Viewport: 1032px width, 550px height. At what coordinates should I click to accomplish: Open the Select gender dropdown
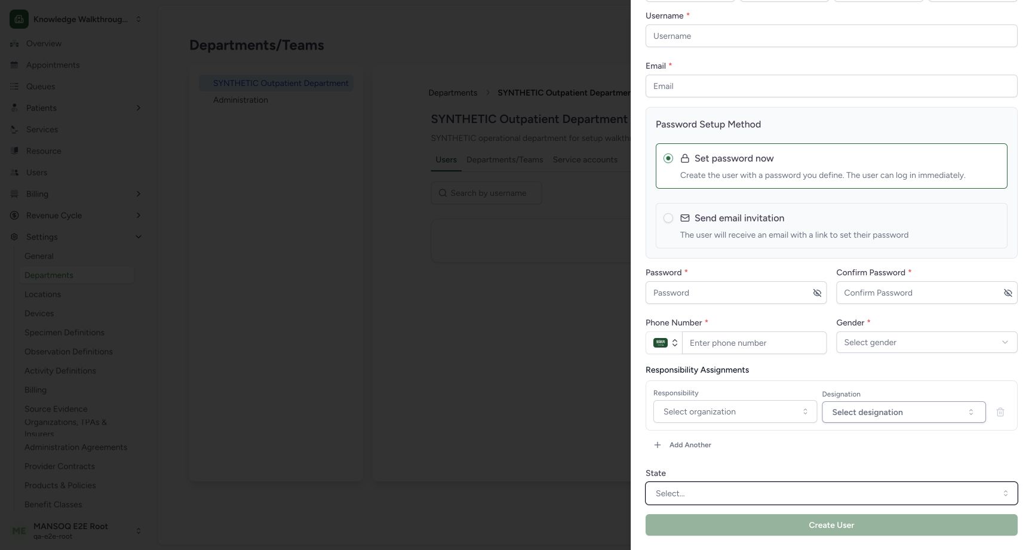coord(926,342)
